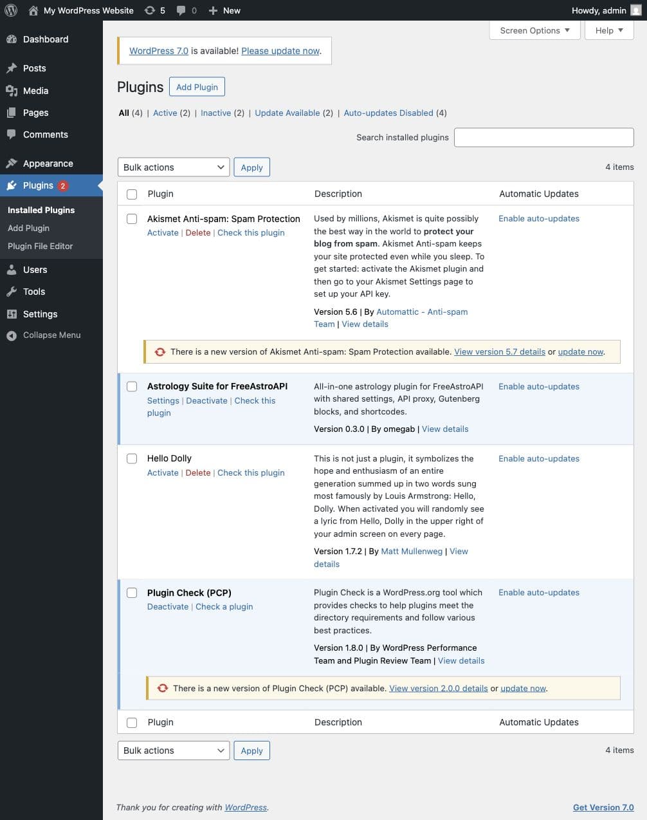Screen dimensions: 647x820
Task: Click the Get Version 7.0 footer link
Action: 603,807
